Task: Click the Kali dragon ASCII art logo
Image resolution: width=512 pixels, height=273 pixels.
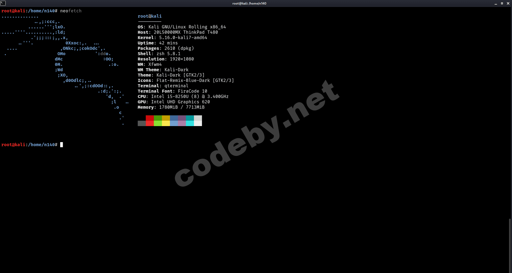Action: click(65, 70)
